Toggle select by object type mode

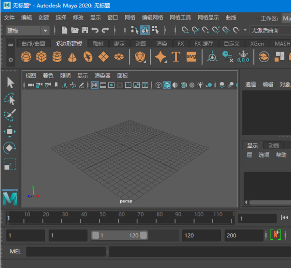tap(145, 30)
